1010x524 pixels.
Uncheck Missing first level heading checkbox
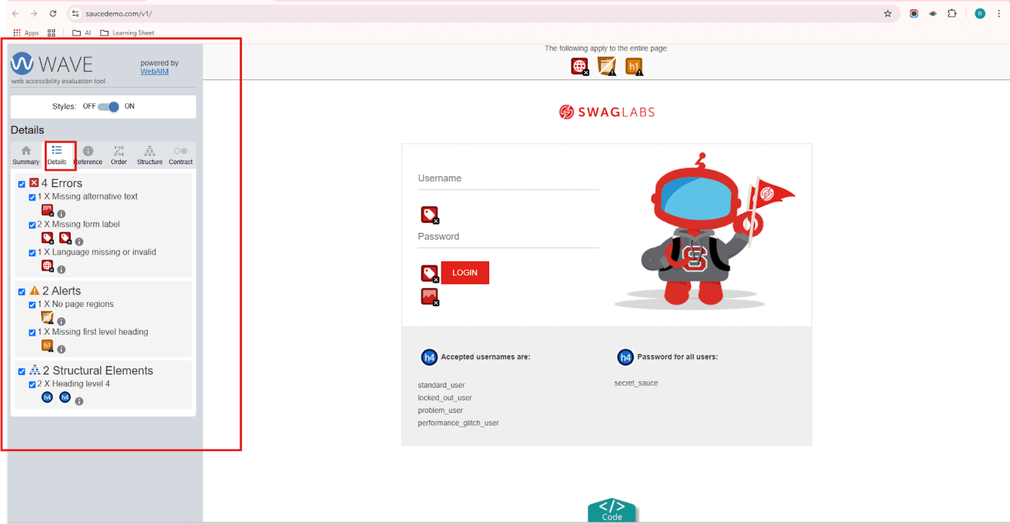point(32,333)
